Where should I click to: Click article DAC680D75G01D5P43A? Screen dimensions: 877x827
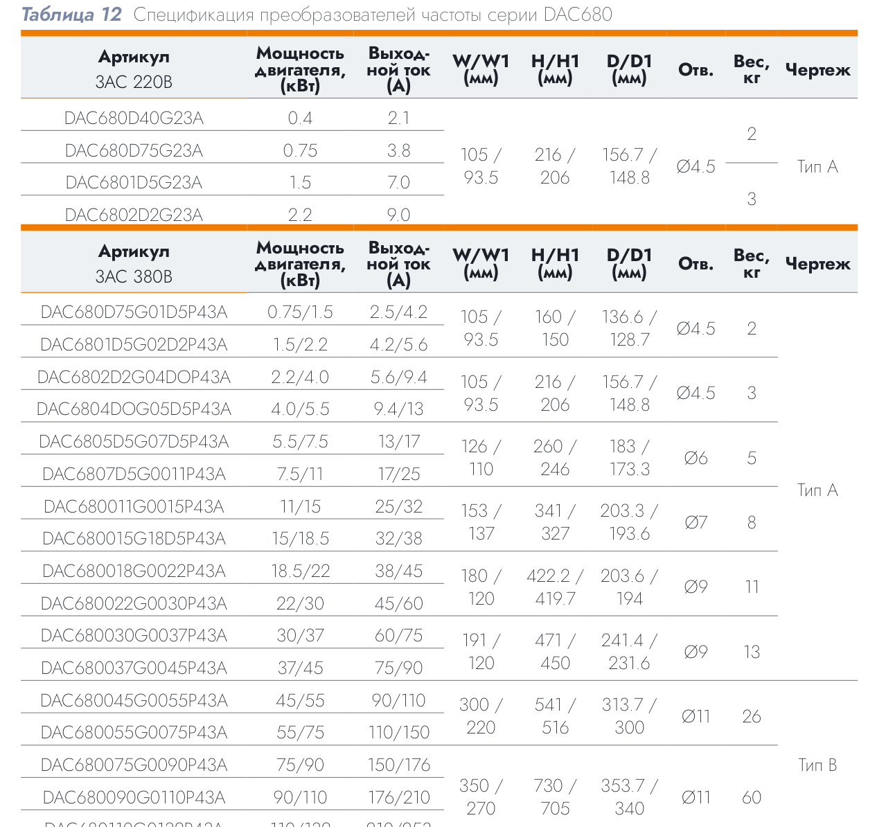pos(134,312)
